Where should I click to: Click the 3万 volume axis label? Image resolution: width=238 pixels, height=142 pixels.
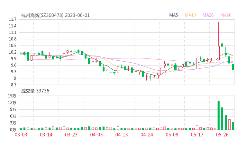13,123
